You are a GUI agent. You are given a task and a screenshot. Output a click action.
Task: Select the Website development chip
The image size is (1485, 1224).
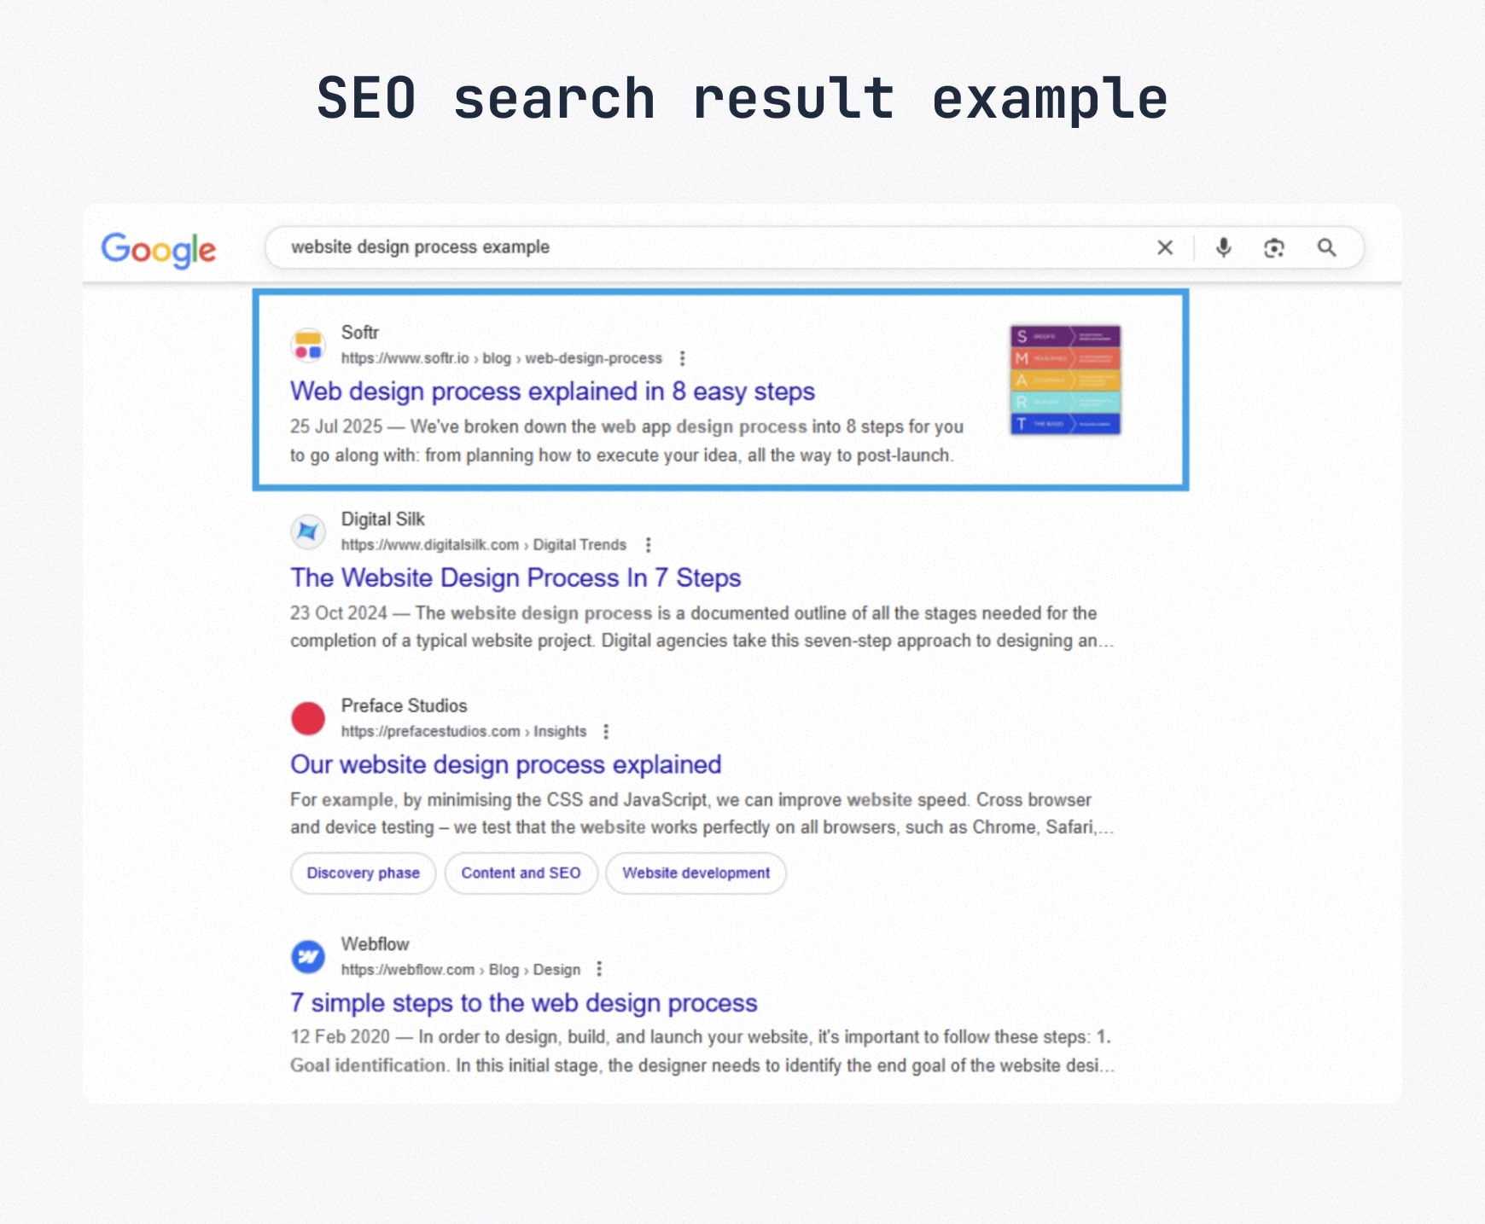(696, 873)
